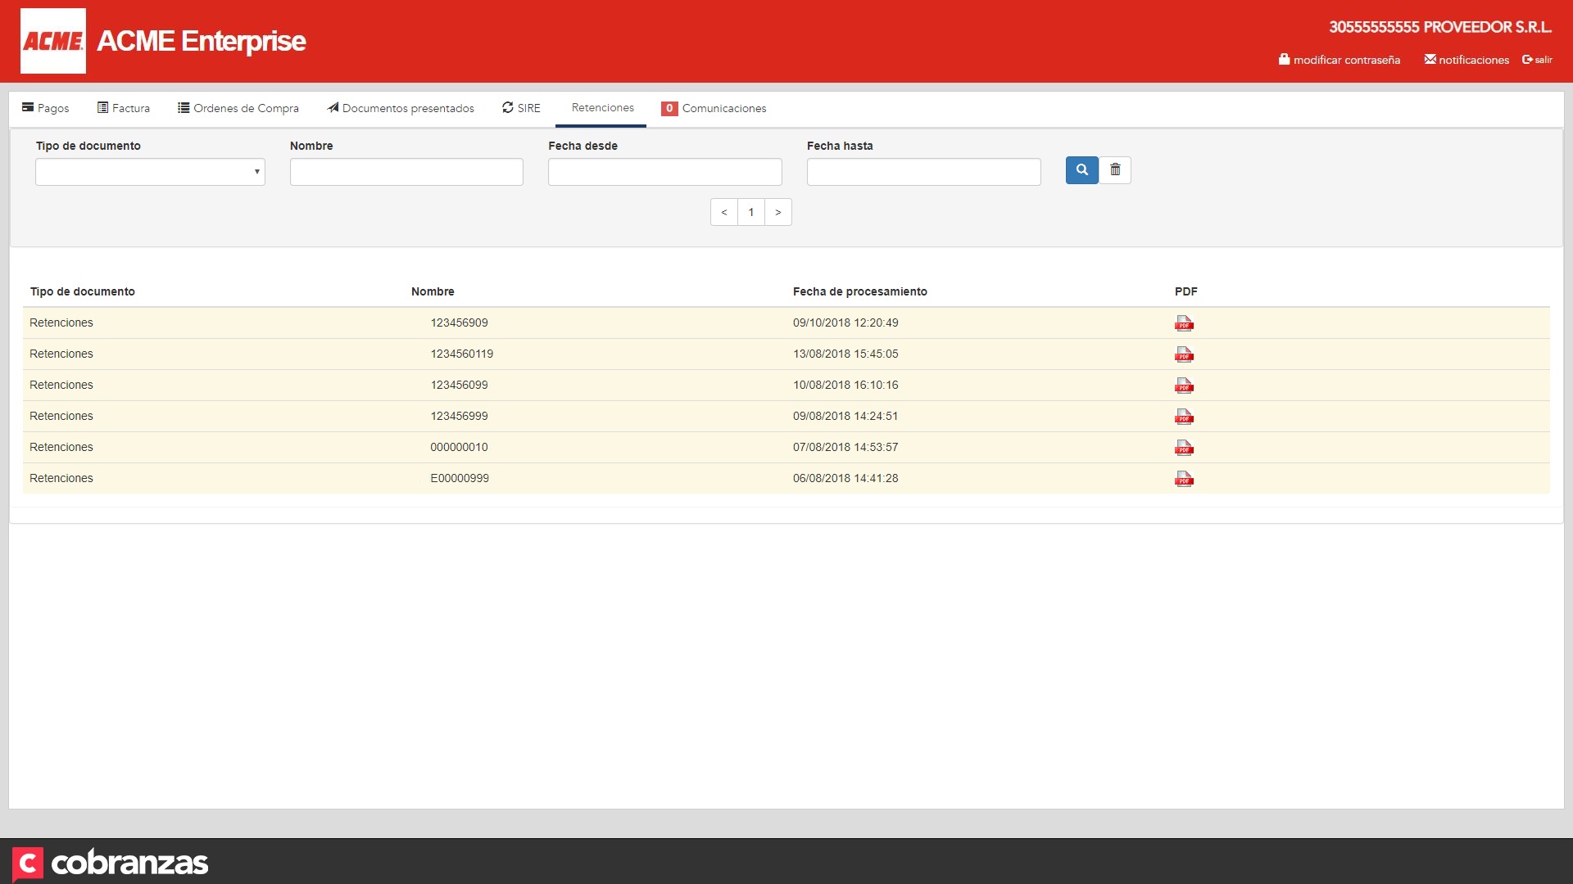Select name cell 123456909
The height and width of the screenshot is (884, 1573).
pos(460,322)
